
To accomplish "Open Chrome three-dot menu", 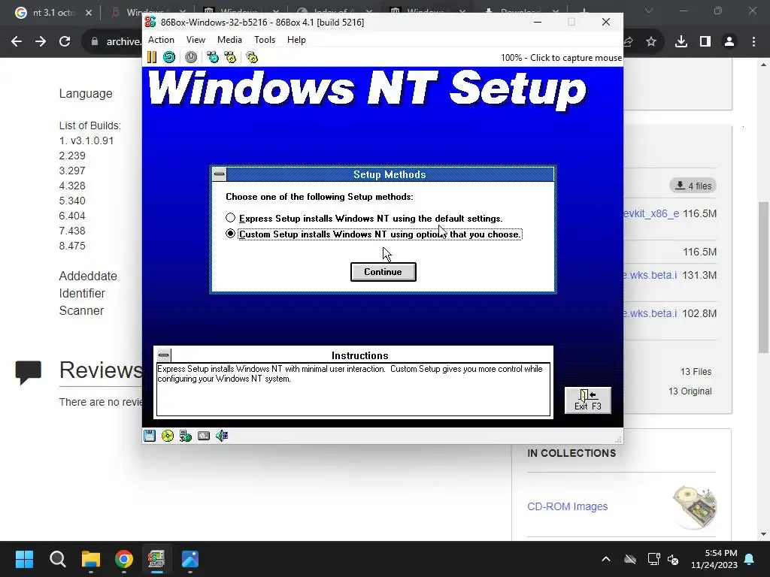I will point(753,42).
